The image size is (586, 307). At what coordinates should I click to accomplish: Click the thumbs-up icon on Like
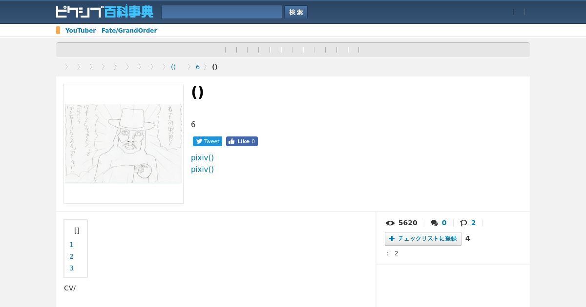tap(231, 141)
